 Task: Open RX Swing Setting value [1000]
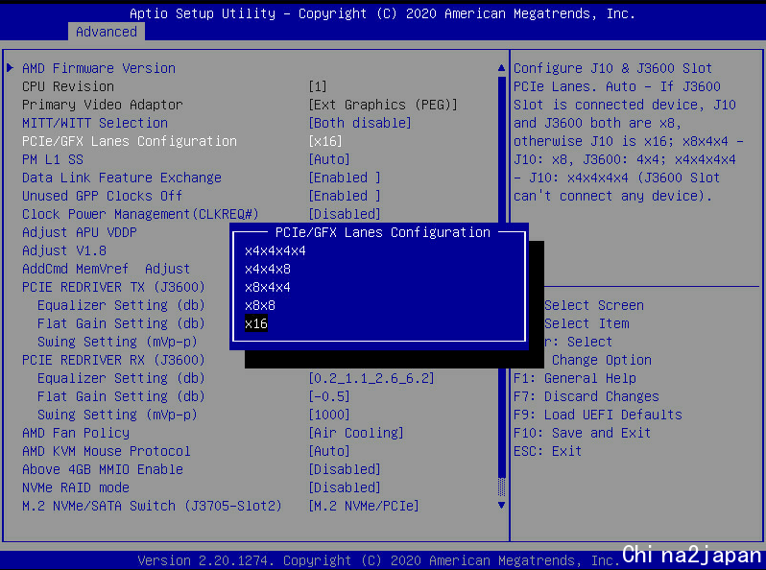click(329, 415)
